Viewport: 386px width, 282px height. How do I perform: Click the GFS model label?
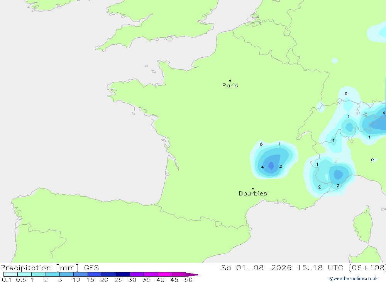(91, 268)
